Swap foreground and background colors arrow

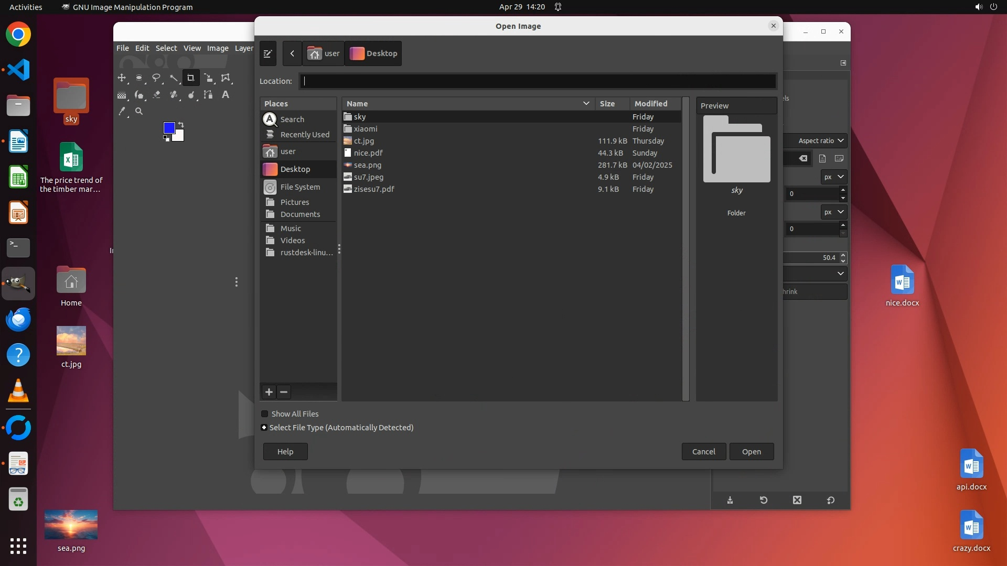(181, 124)
